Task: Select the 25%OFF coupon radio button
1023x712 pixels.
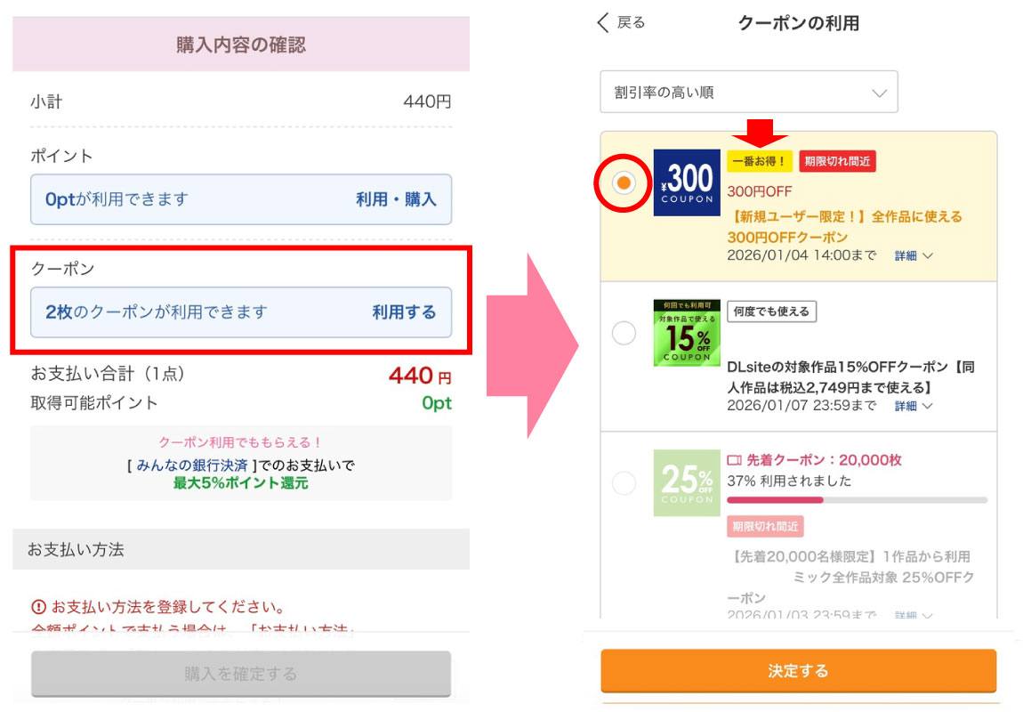Action: (x=624, y=483)
